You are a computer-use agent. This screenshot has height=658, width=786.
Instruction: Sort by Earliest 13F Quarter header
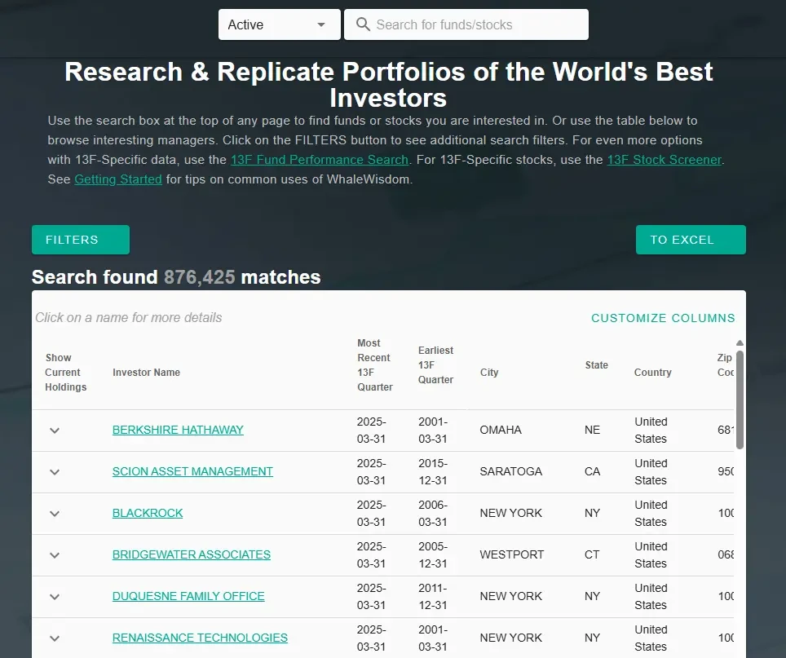[x=435, y=364]
